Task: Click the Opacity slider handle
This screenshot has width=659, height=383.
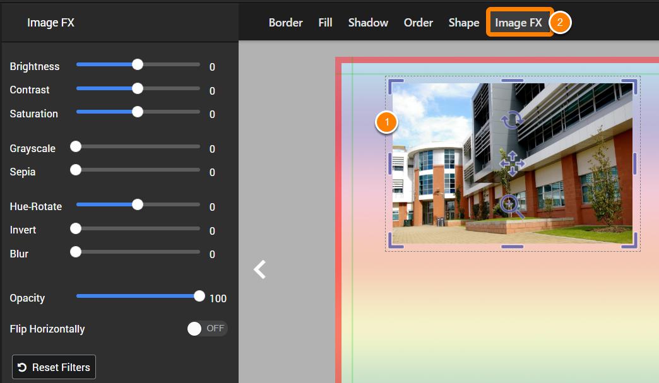Action: pos(199,296)
